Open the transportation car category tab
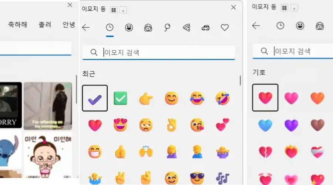 click(206, 28)
